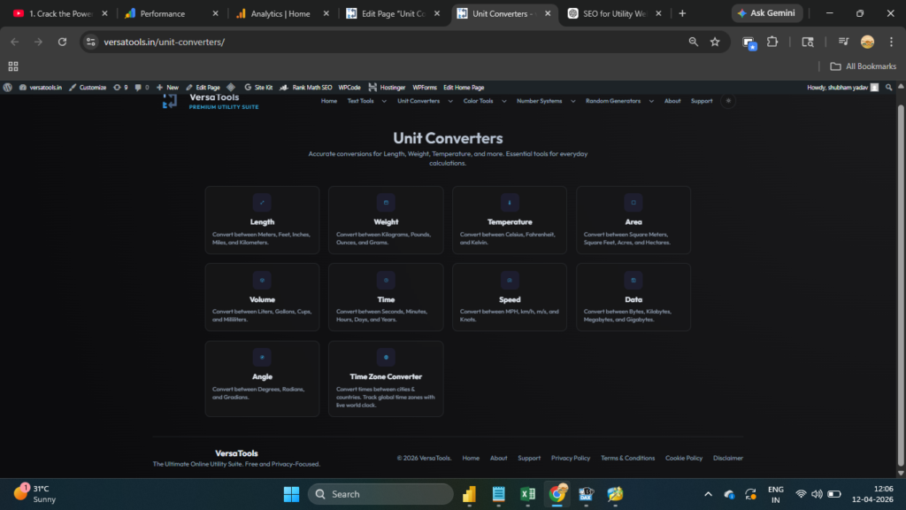This screenshot has height=510, width=906.
Task: Open Terms & Conditions footer link
Action: [x=627, y=458]
